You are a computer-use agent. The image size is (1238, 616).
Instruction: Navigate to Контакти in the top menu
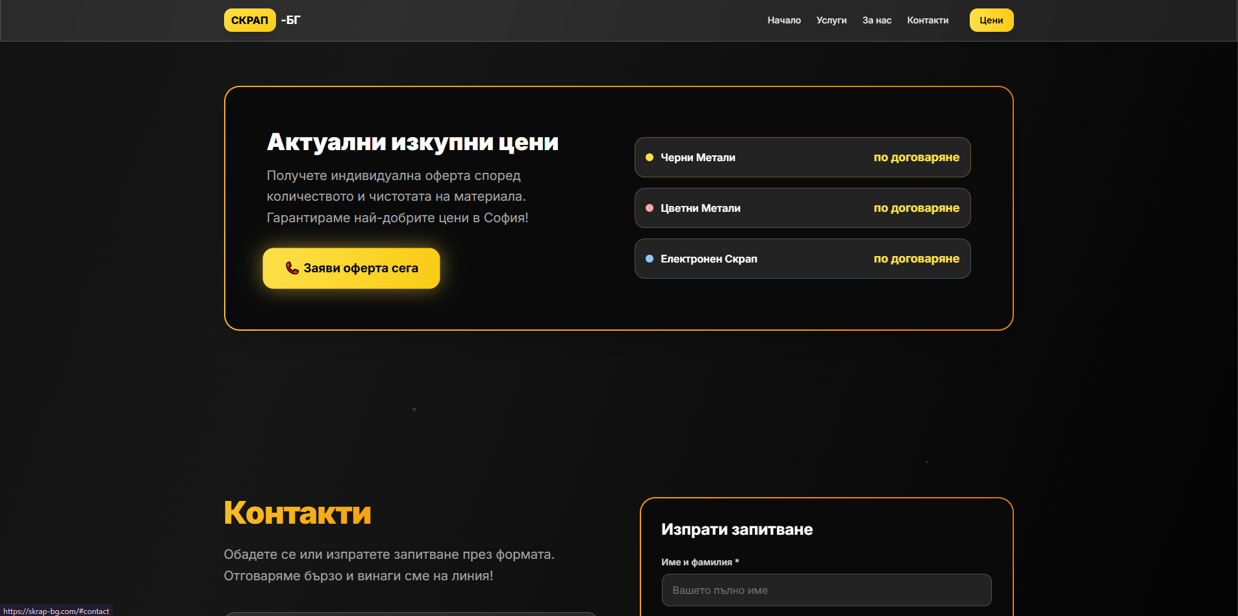pos(927,20)
